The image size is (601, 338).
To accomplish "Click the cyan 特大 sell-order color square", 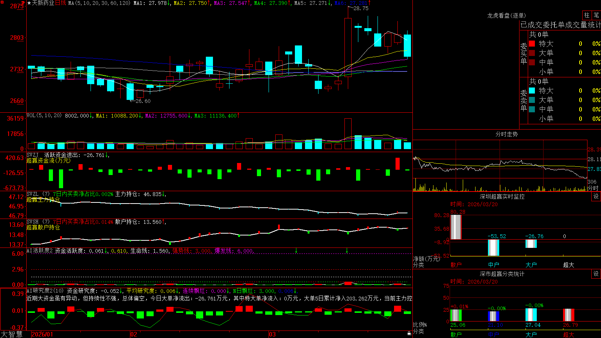I will 532,91.
